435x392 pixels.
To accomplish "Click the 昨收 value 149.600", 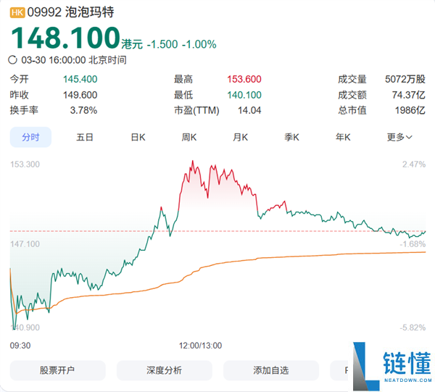I will 80,95.
